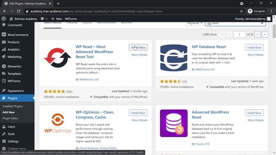The image size is (276, 155).
Task: Bookmark this page with star icon
Action: coord(241,11)
